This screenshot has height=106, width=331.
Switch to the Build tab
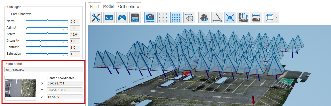(x=94, y=6)
